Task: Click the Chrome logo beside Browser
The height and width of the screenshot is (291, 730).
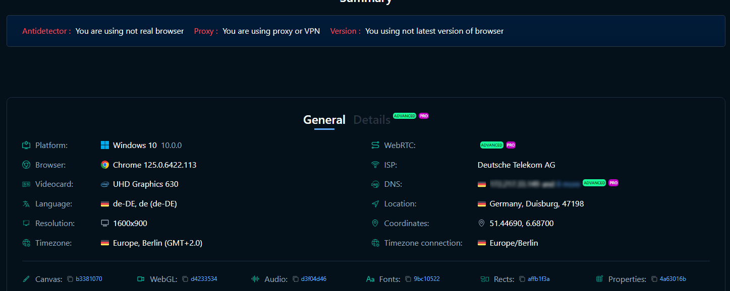Action: tap(105, 165)
